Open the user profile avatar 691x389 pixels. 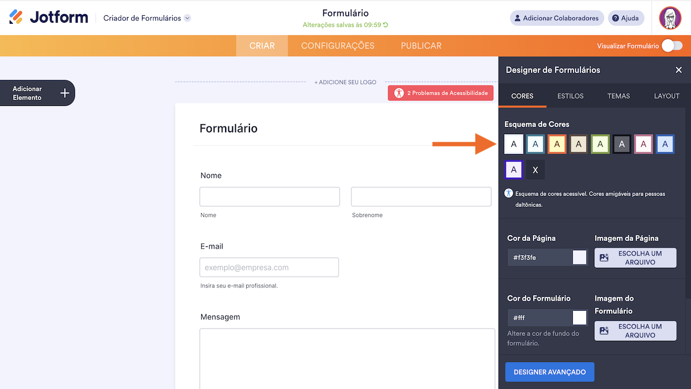pos(670,18)
